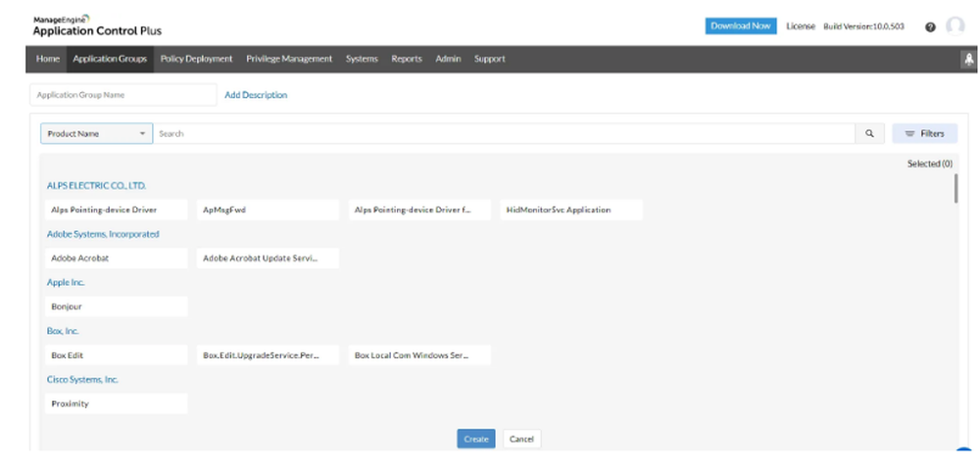Click the Build Version:10.0.503 text
Screen dimensions: 980x465
(x=863, y=26)
